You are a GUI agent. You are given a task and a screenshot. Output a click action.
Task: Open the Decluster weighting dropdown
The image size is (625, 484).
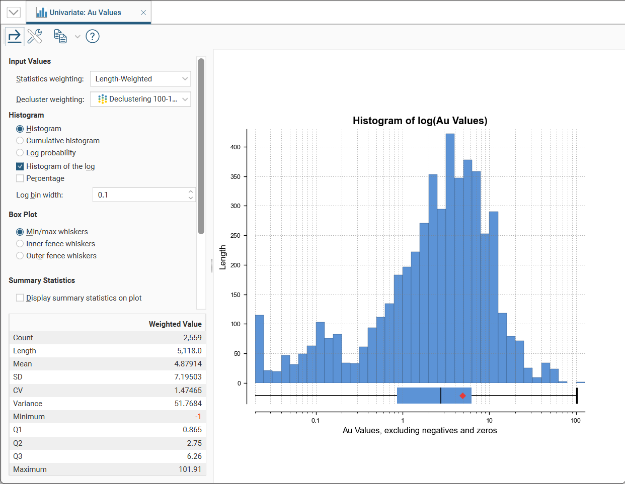[140, 99]
